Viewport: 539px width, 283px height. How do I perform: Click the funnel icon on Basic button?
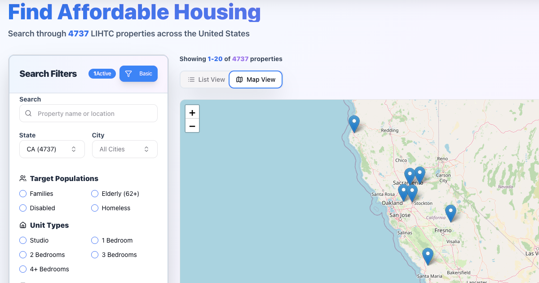click(x=129, y=73)
